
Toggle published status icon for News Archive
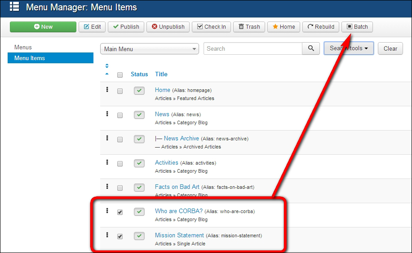click(139, 139)
